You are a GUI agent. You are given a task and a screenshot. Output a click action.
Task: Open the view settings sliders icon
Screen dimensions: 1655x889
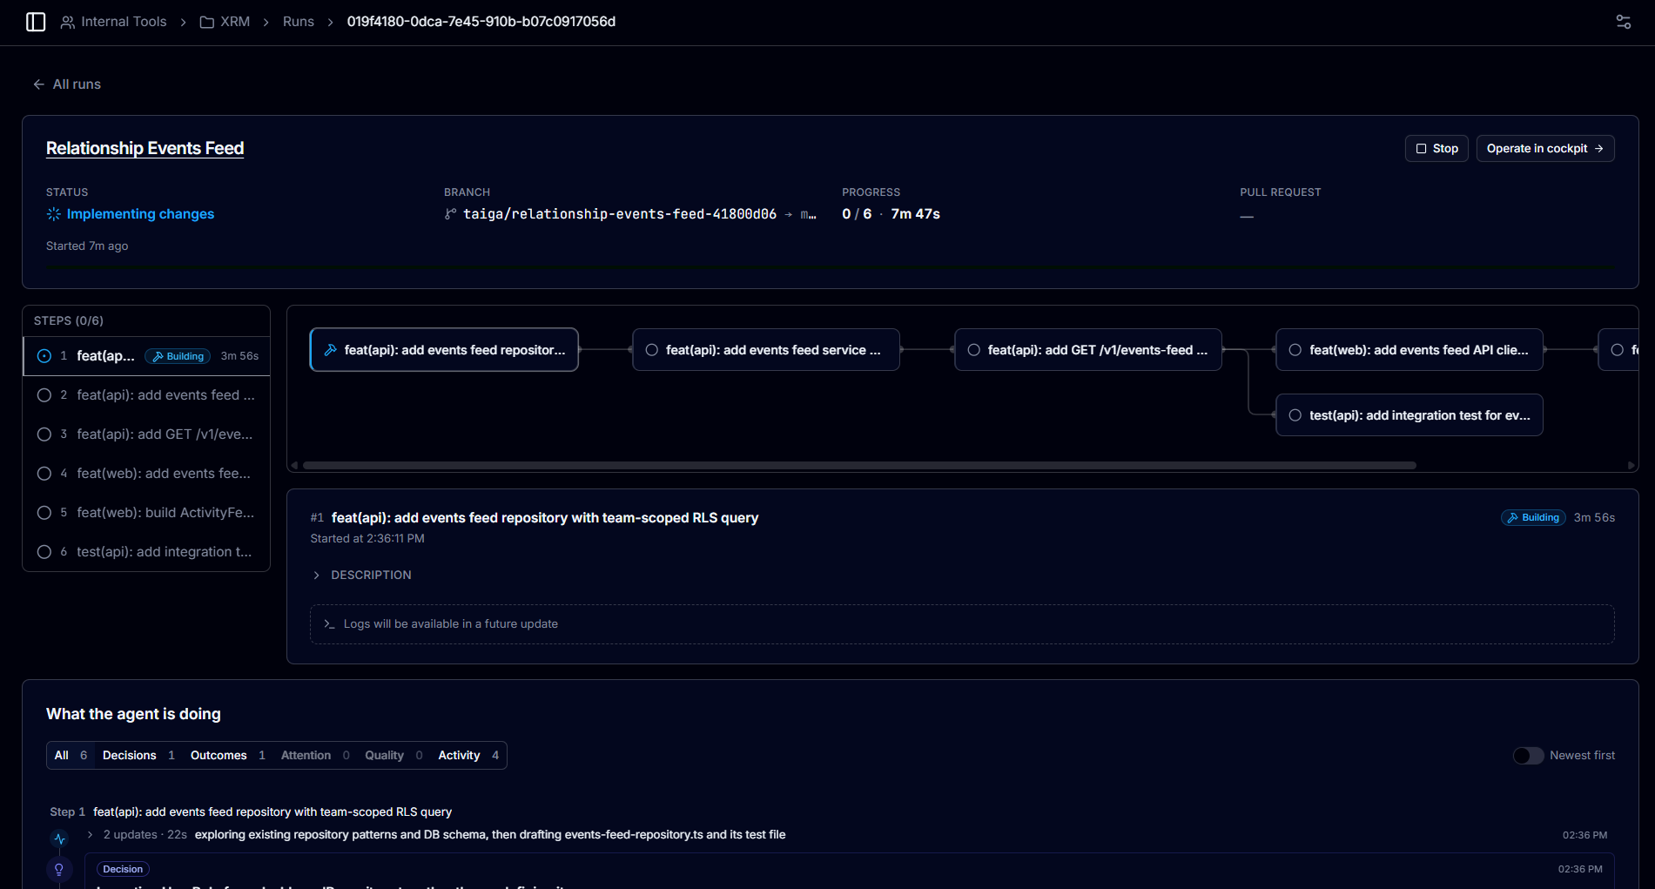(1624, 22)
